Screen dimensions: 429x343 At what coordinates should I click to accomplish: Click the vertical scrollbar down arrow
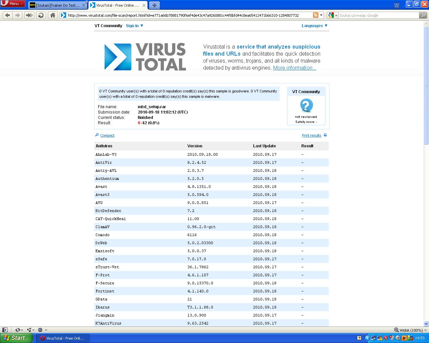tap(426, 324)
